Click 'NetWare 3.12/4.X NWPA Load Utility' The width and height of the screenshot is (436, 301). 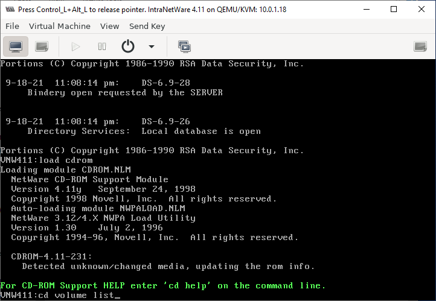[x=103, y=218]
